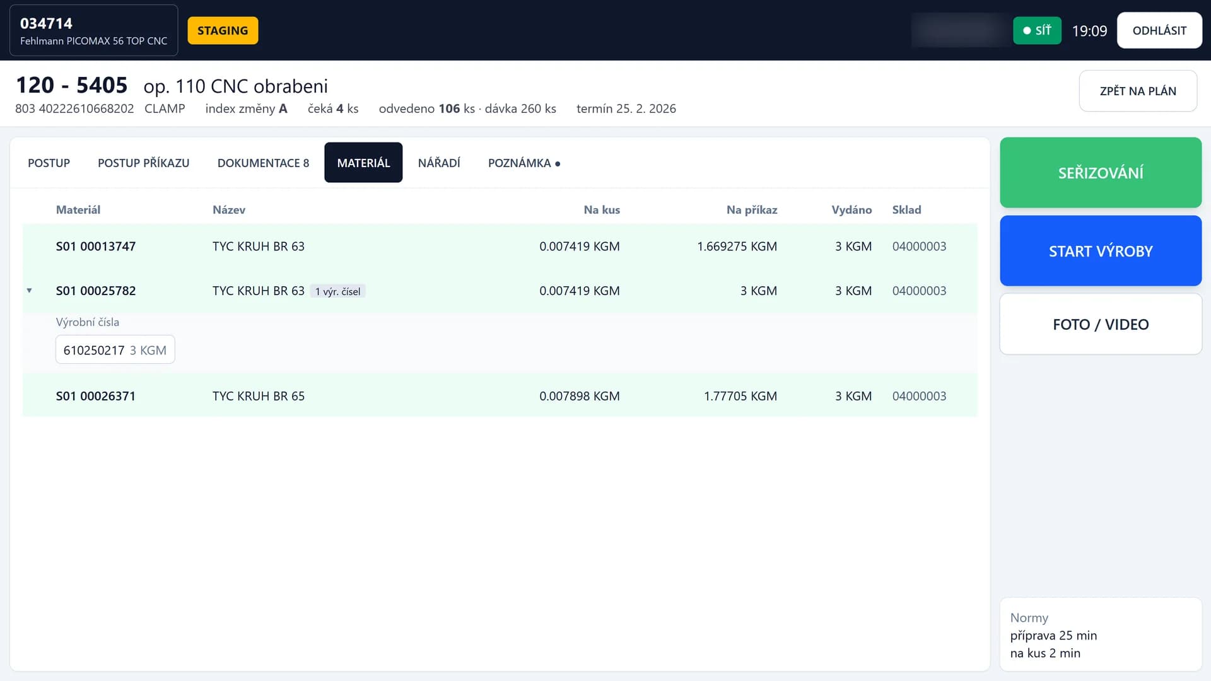1211x681 pixels.
Task: Click the '1 výr. čísel' badge
Action: pyautogui.click(x=337, y=291)
